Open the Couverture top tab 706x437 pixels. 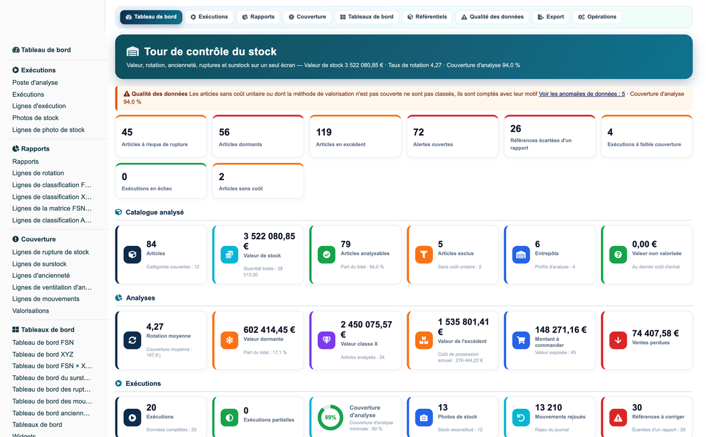coord(307,17)
